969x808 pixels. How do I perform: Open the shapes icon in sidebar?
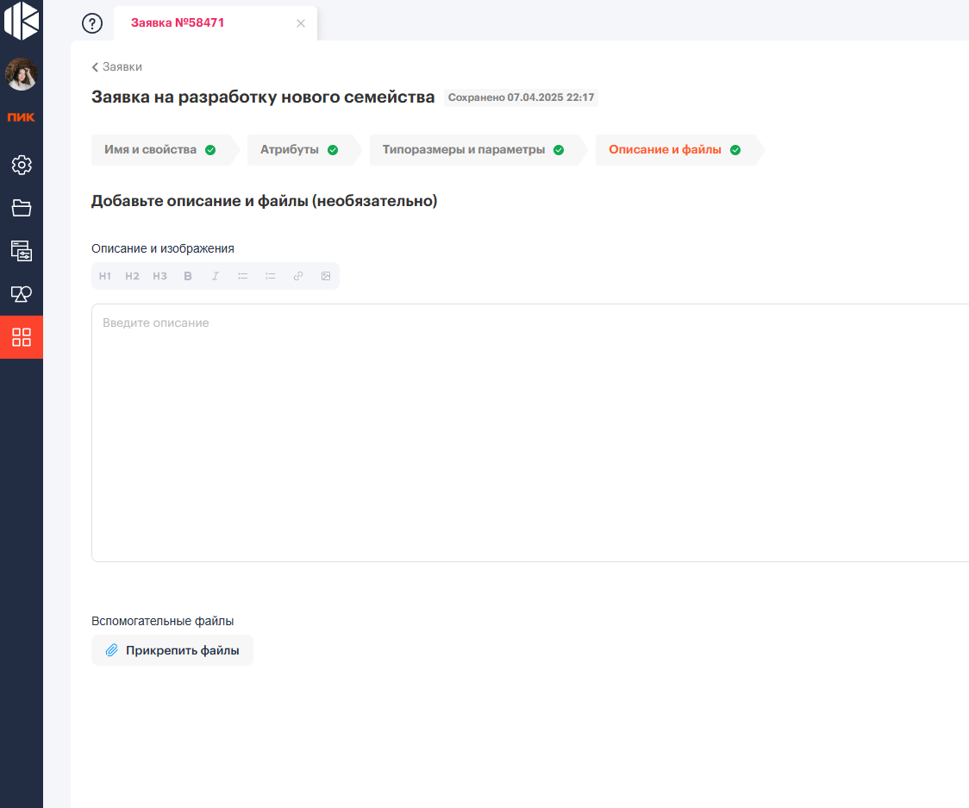click(x=22, y=294)
